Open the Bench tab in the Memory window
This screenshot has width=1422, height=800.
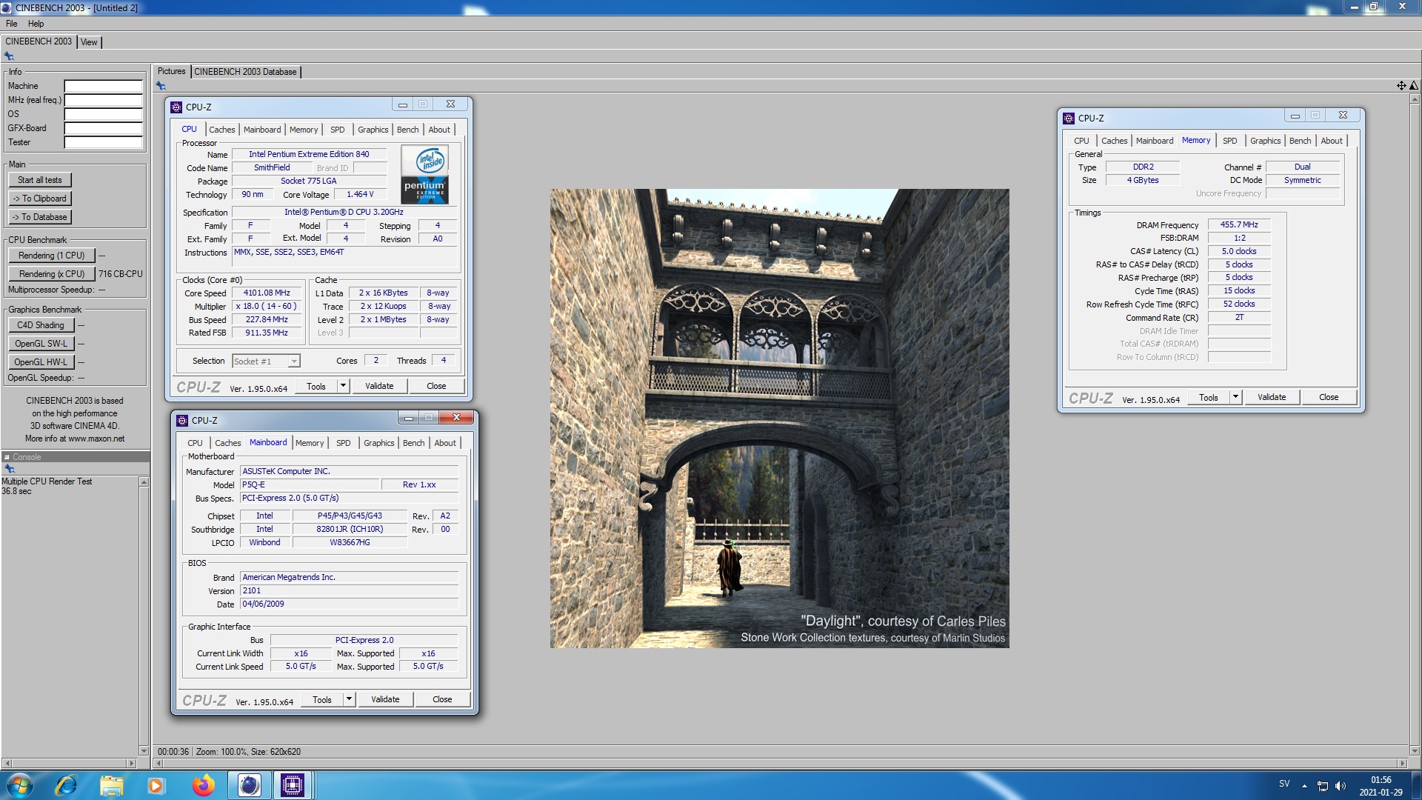pos(1300,141)
